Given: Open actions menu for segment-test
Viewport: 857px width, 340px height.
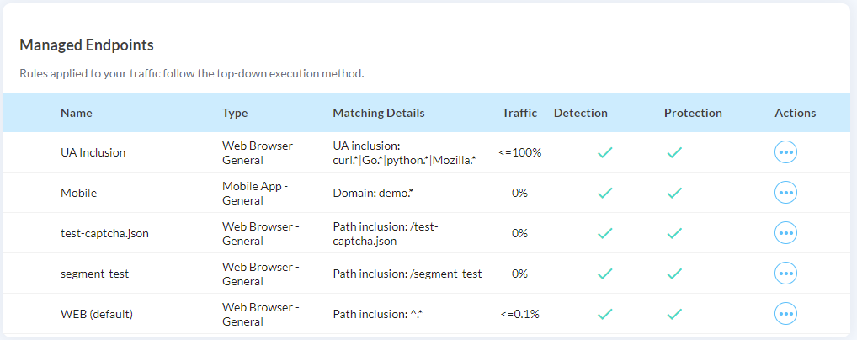Looking at the screenshot, I should [x=785, y=274].
